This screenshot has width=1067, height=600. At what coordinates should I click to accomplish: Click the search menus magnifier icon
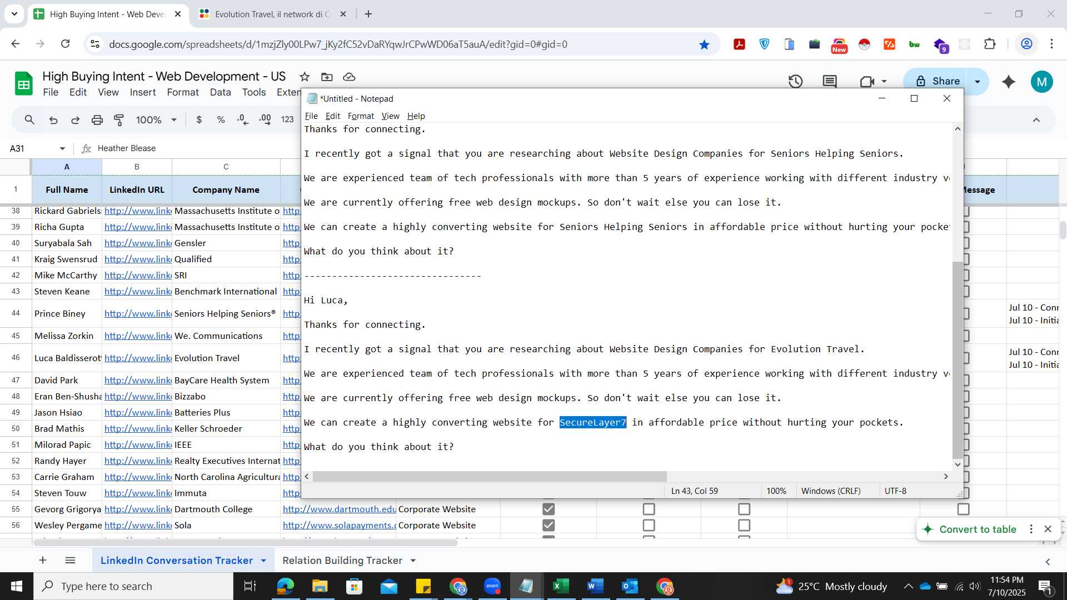point(30,119)
